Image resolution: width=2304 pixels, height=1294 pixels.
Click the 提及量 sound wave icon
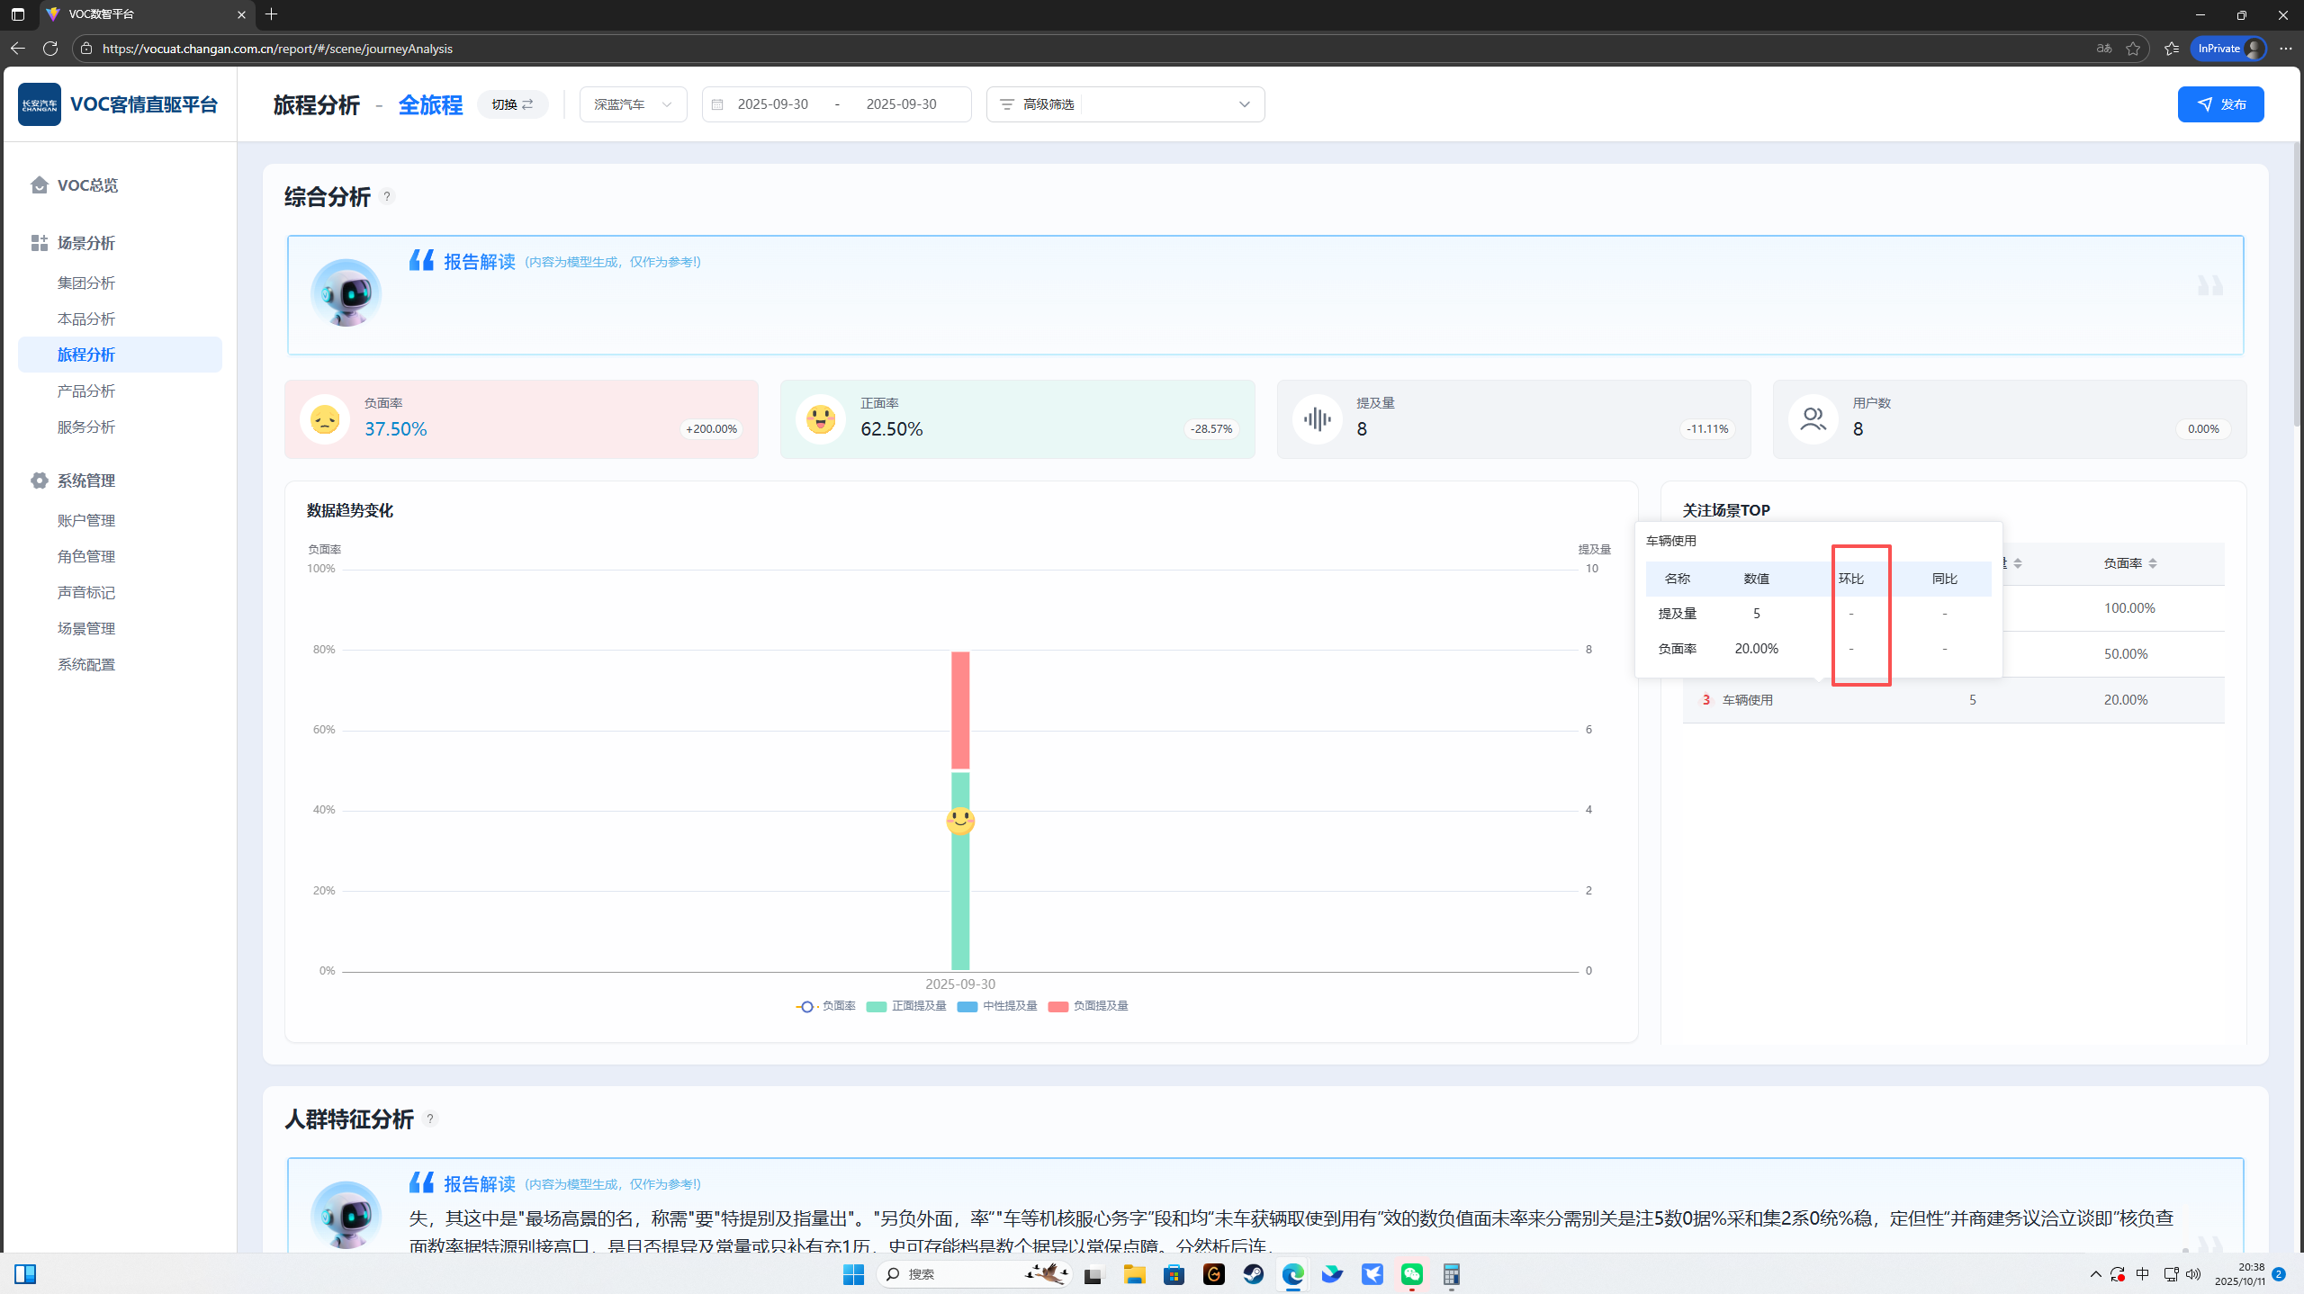(x=1317, y=419)
